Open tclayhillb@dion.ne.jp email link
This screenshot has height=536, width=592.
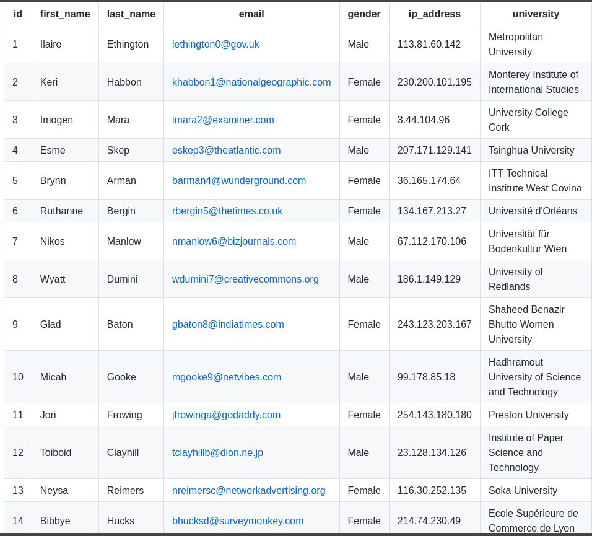point(217,452)
